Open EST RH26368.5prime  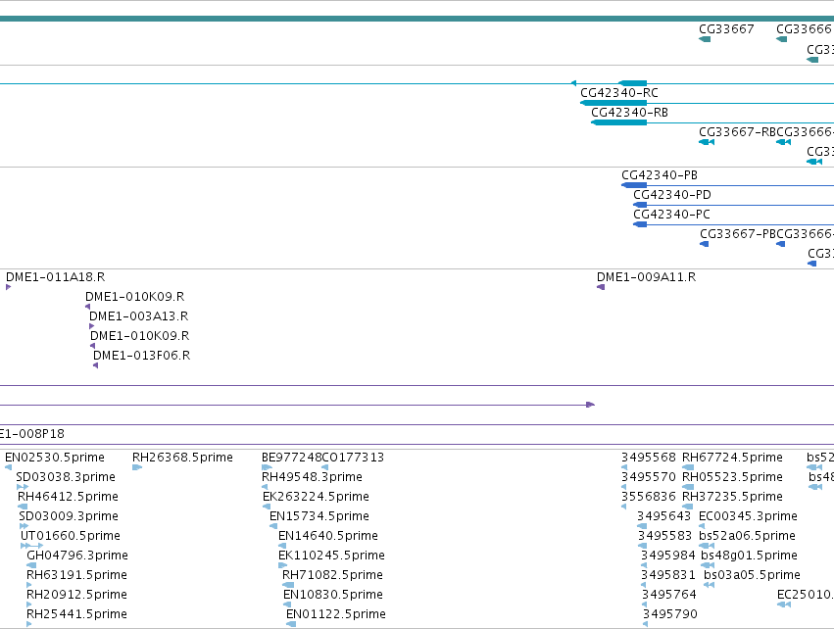(x=182, y=458)
